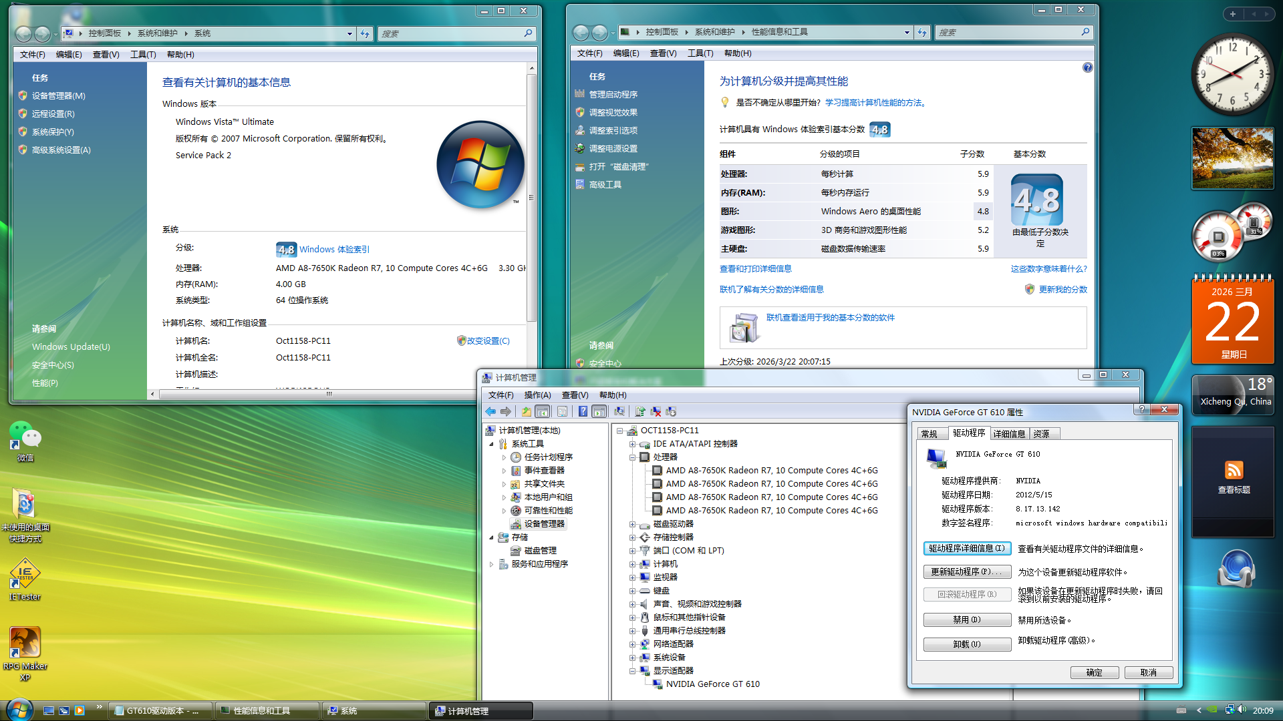Click the search field in performance window
This screenshot has height=721, width=1283.
(1007, 32)
